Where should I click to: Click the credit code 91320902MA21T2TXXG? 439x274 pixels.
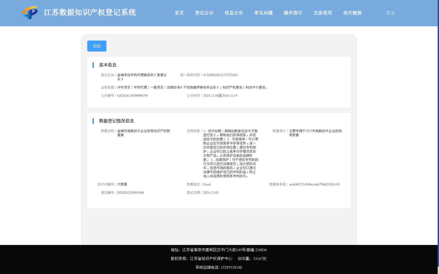coord(220,75)
